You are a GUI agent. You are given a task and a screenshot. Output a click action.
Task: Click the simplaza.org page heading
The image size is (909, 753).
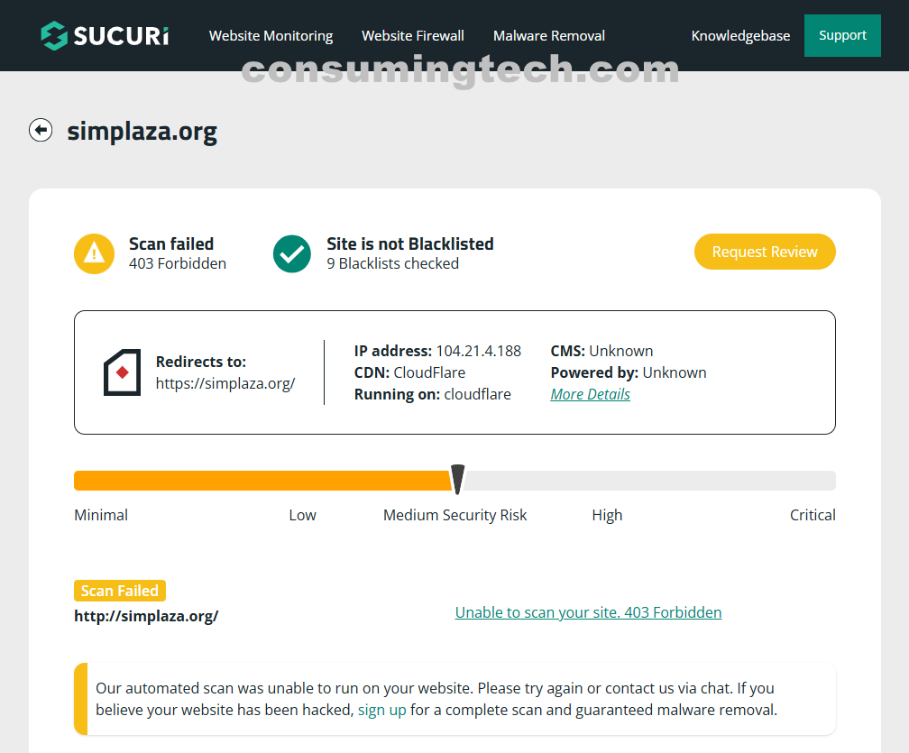[142, 132]
